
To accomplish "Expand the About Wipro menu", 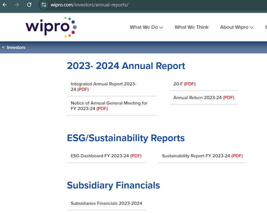I will 237,27.
